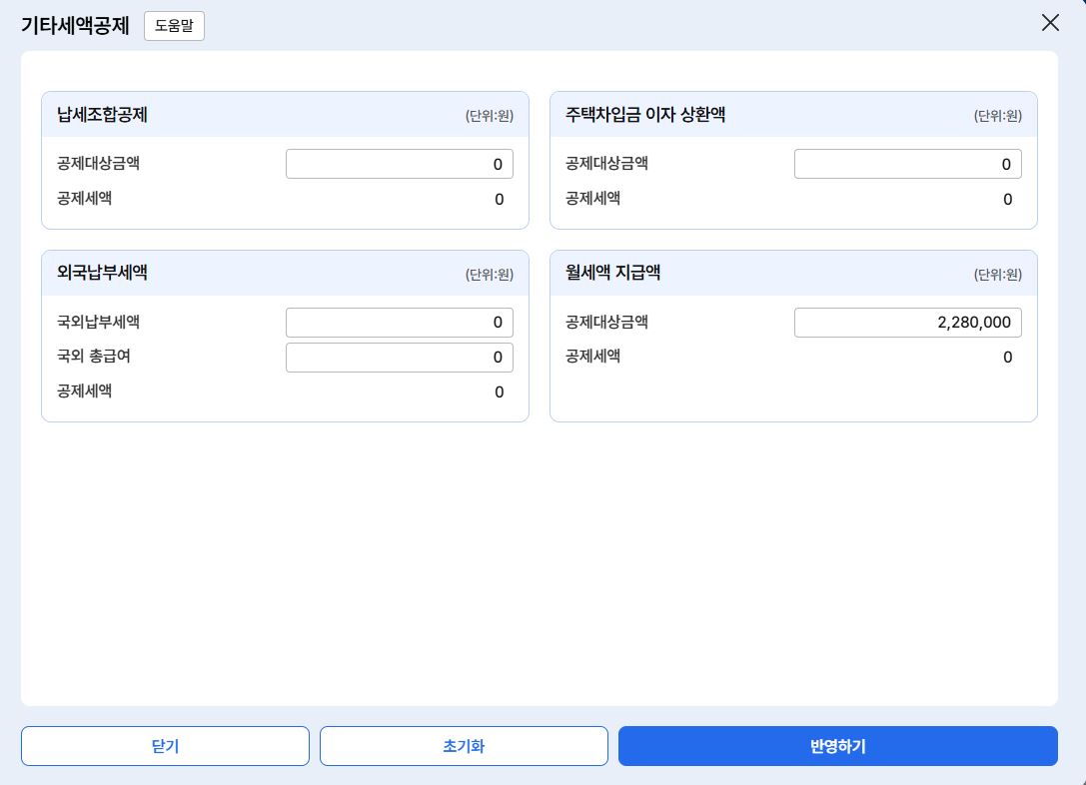This screenshot has width=1086, height=785.
Task: Click 공제세액 value under 외국납부세액
Action: (x=499, y=392)
